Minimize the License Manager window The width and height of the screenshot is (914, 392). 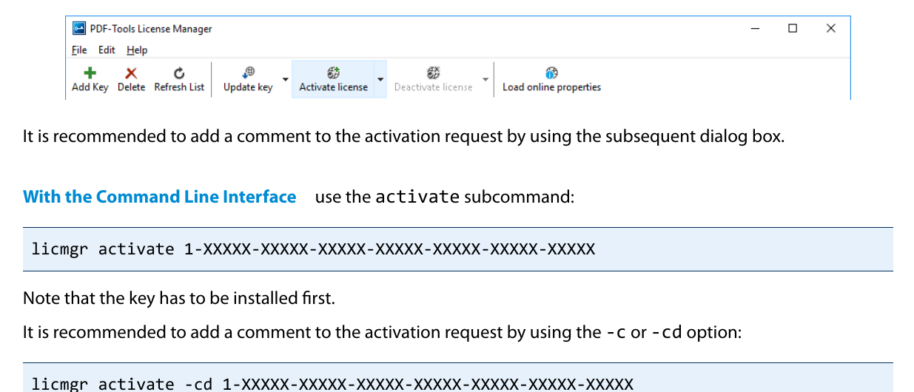tap(755, 29)
